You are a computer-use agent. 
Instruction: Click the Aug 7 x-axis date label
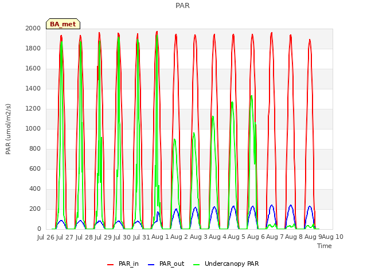pyautogui.click(x=275, y=237)
